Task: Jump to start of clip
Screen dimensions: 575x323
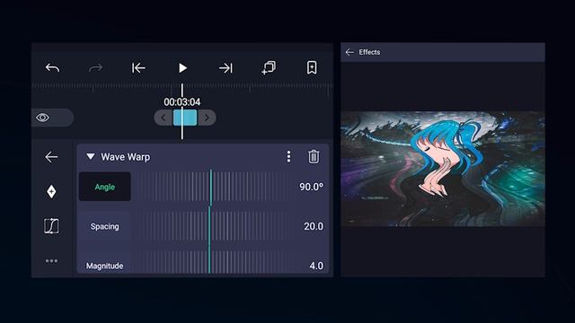Action: tap(138, 68)
